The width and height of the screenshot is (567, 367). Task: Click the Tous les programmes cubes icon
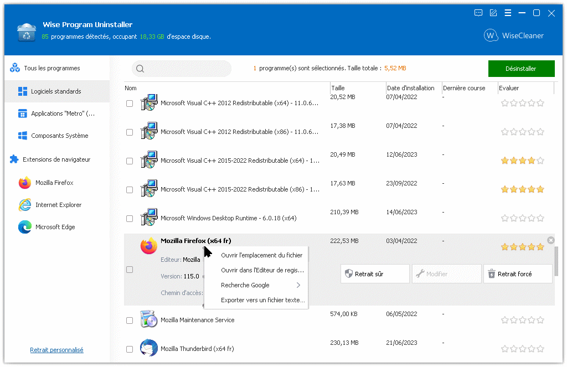[15, 68]
